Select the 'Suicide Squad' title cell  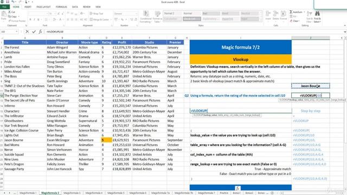click(25, 154)
